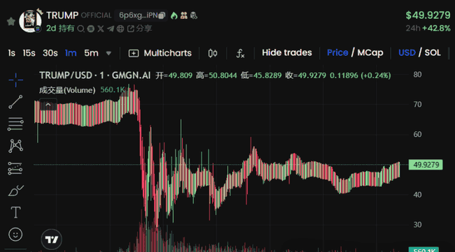The width and height of the screenshot is (455, 252).
Task: Select the text tool in chart sidebar
Action: click(x=15, y=212)
